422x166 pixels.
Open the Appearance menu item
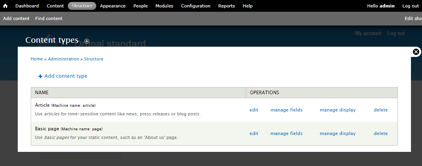113,6
